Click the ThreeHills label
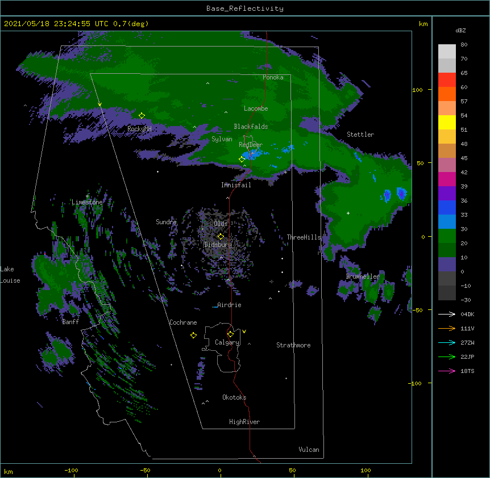Viewport: 490px width, 478px height. [x=304, y=237]
